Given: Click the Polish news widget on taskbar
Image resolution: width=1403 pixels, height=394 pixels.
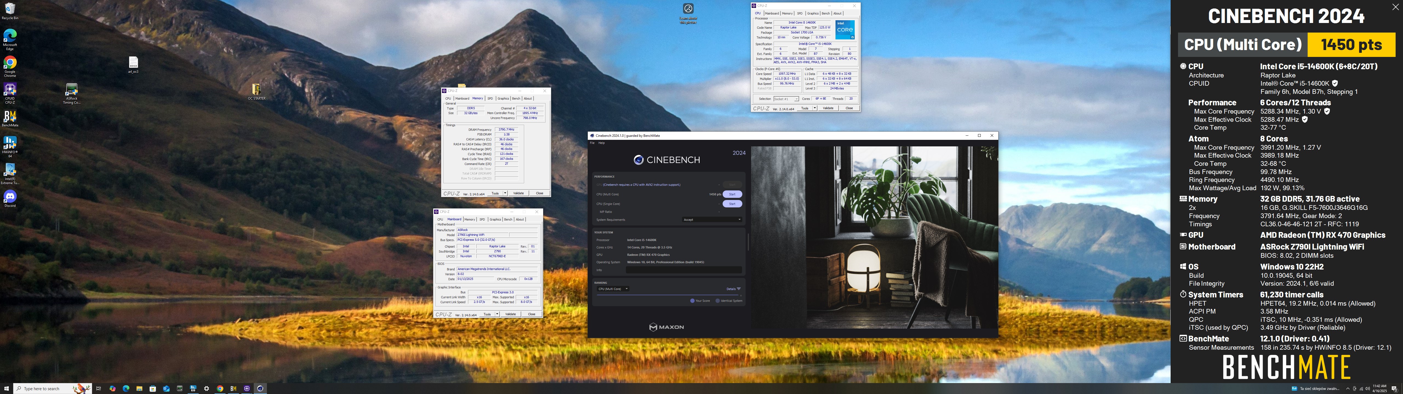Looking at the screenshot, I should pyautogui.click(x=1315, y=389).
